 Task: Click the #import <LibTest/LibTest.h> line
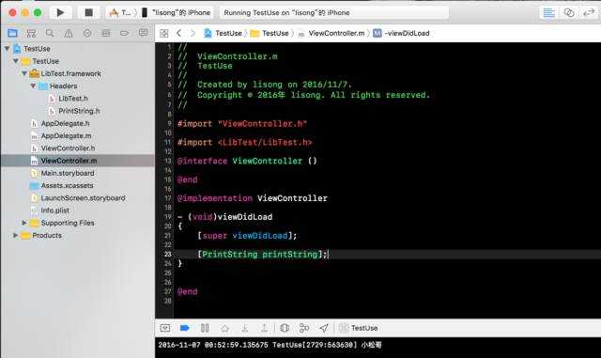point(244,143)
